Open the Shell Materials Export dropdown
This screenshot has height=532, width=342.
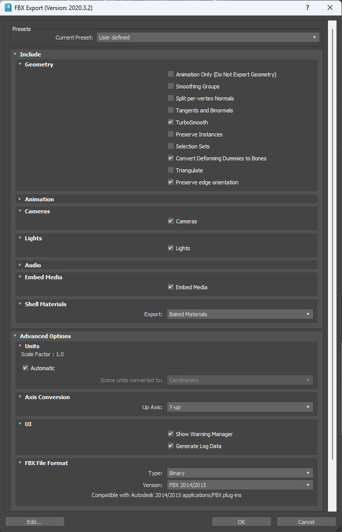[x=240, y=314]
